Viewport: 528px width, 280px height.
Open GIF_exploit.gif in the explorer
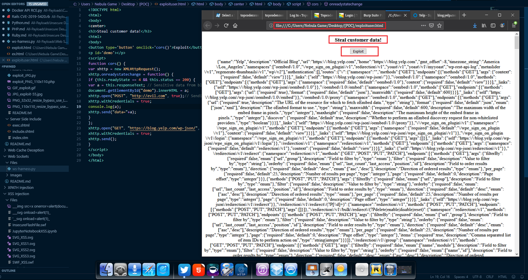[x=35, y=88]
